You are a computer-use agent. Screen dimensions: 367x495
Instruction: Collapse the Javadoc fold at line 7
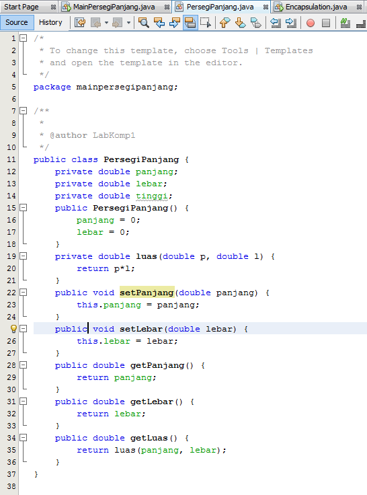[x=23, y=111]
